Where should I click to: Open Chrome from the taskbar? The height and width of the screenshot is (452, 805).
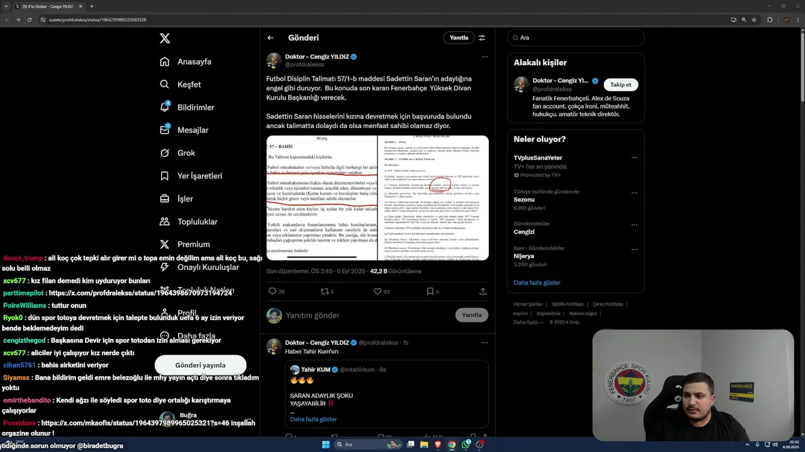point(452,444)
